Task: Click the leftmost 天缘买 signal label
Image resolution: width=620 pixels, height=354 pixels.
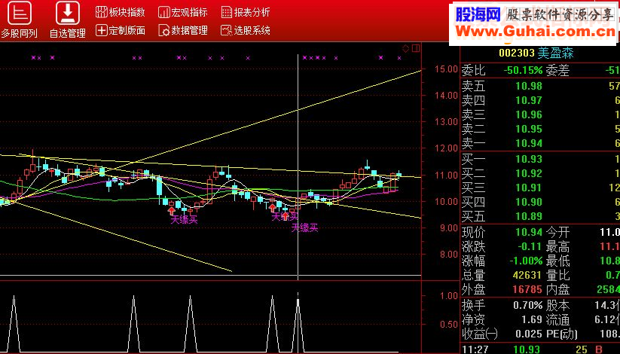Action: pyautogui.click(x=184, y=220)
